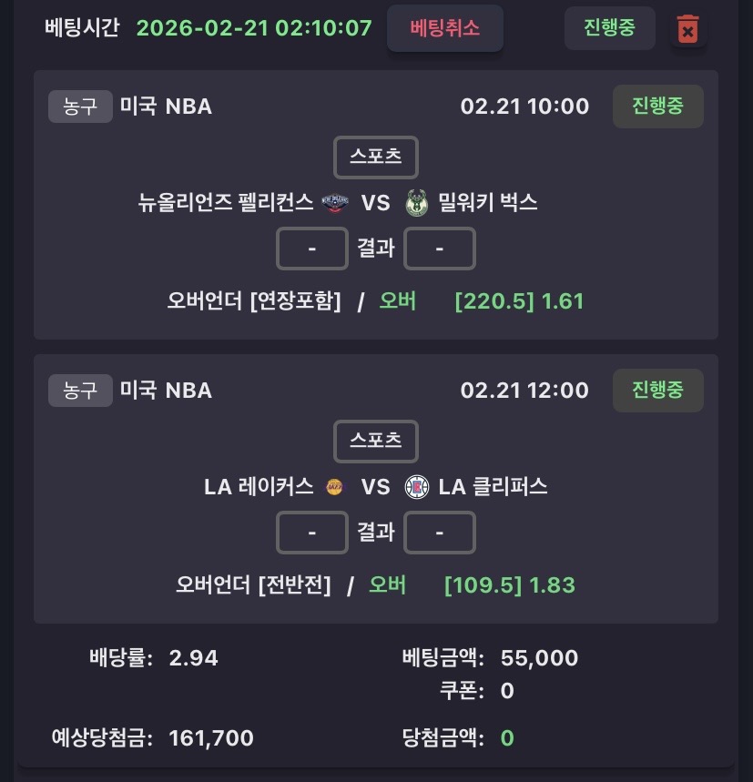This screenshot has width=753, height=782.
Task: Select 농구 tag in Pelicans game card
Action: (x=80, y=107)
